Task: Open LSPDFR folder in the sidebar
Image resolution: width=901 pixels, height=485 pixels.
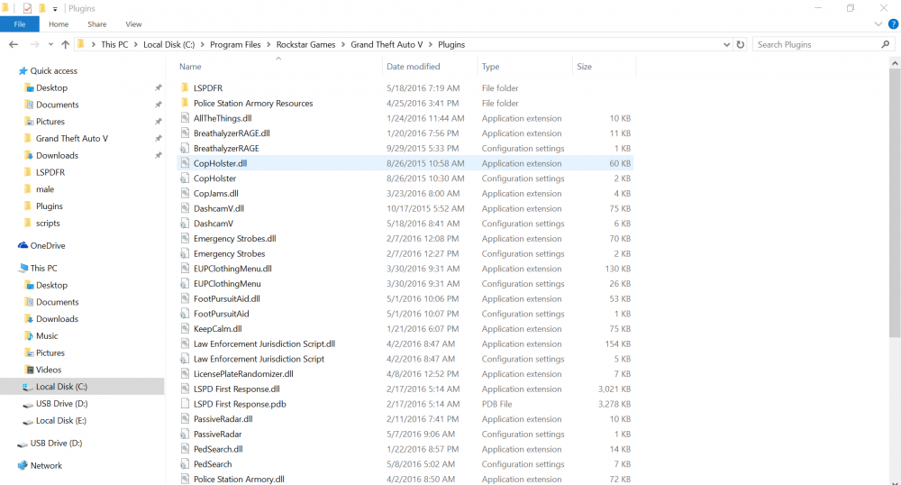Action: pos(50,172)
